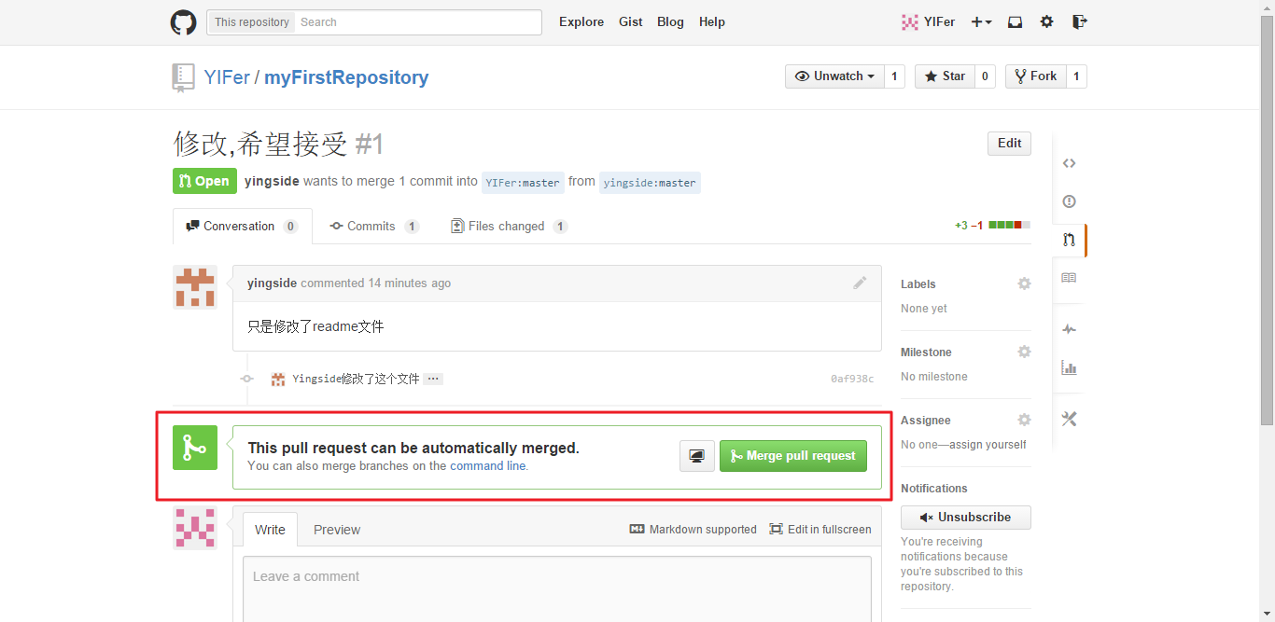
Task: Click the stargazers count 0
Action: tap(985, 76)
